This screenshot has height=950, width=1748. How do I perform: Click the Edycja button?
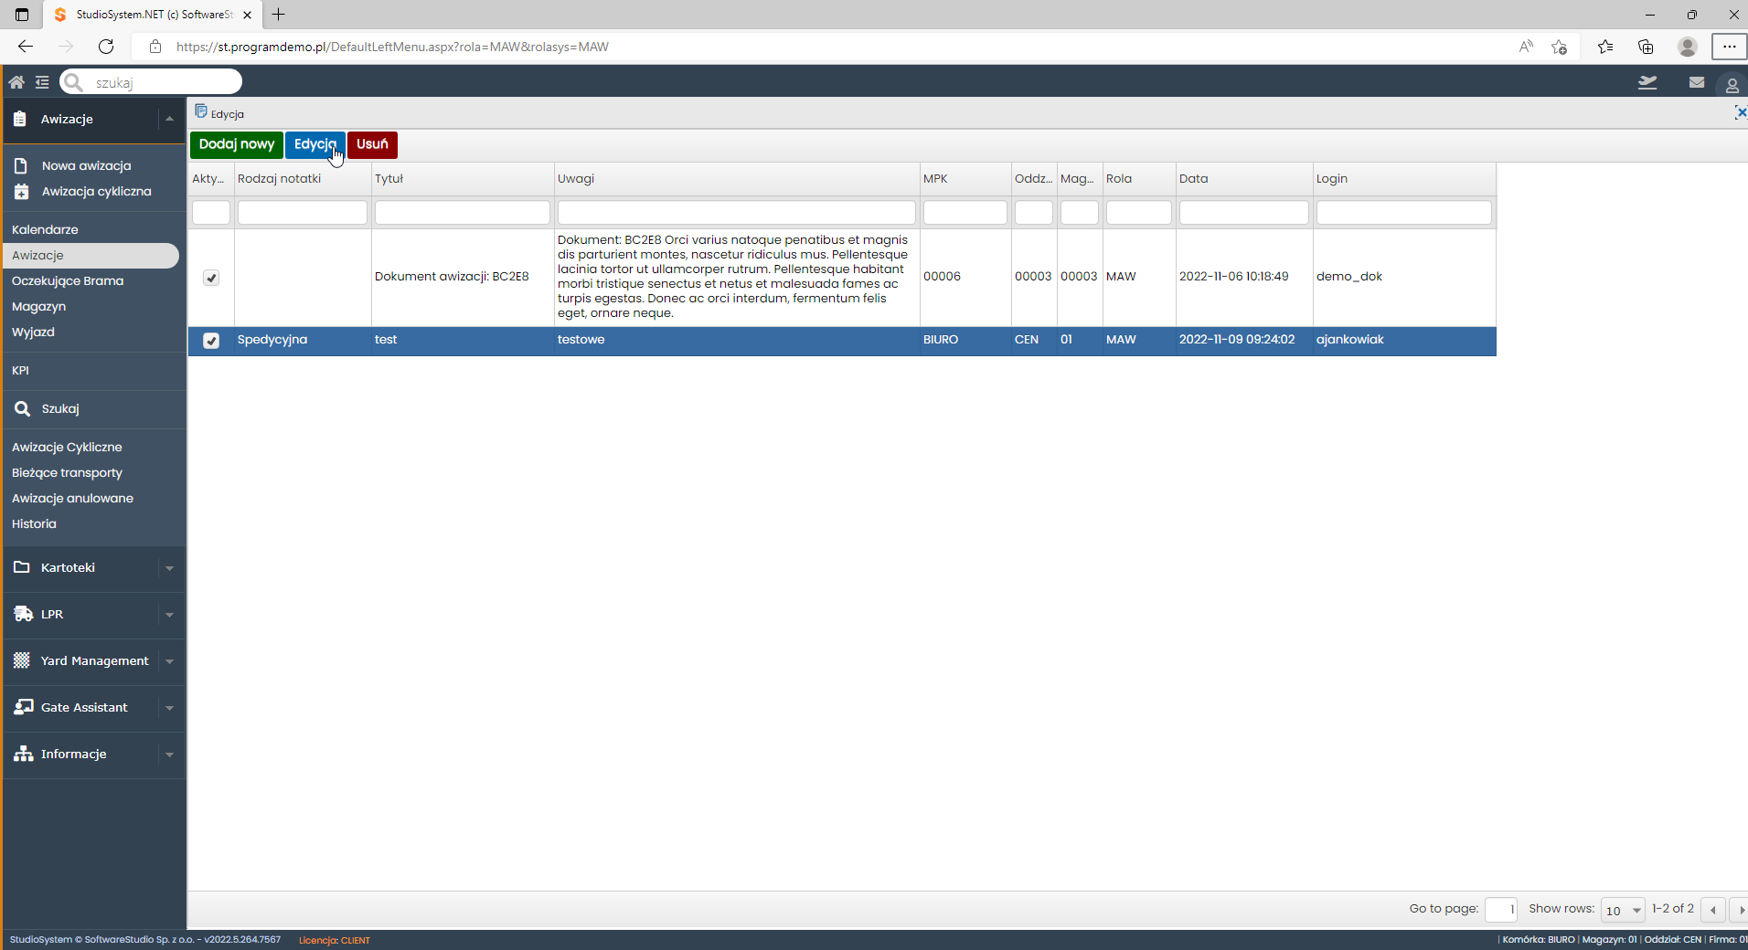(x=315, y=144)
